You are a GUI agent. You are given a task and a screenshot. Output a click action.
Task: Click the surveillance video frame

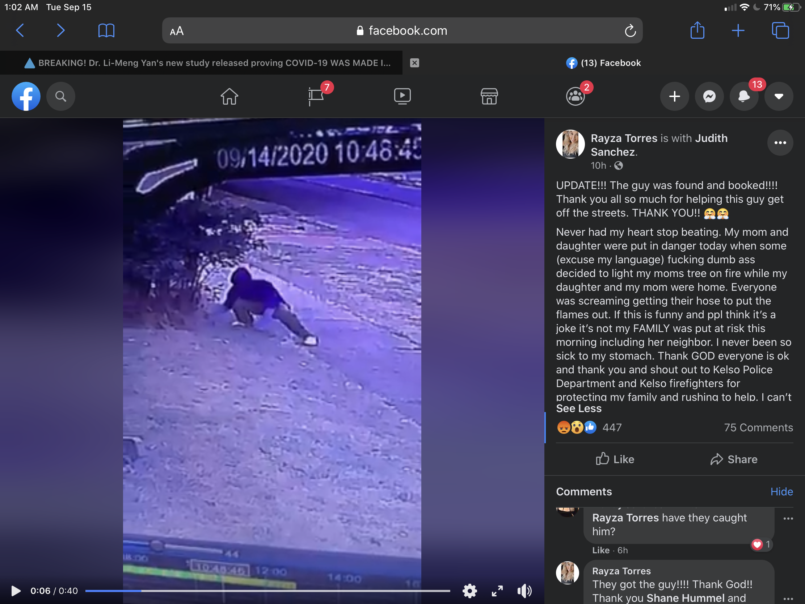(x=272, y=360)
